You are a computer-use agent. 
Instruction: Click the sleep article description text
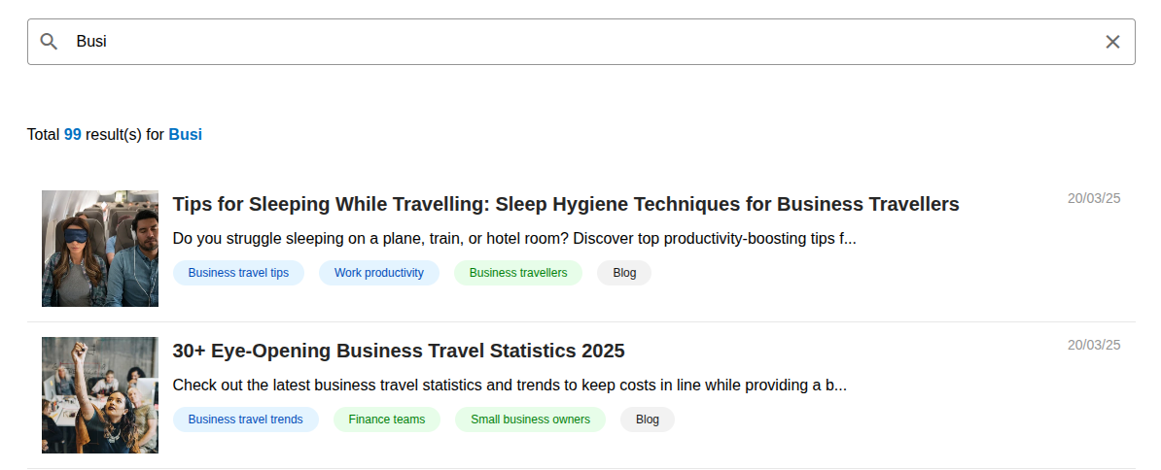point(513,239)
